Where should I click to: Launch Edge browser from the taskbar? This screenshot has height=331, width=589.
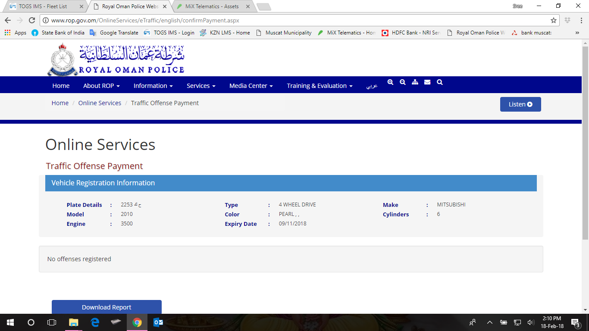95,322
